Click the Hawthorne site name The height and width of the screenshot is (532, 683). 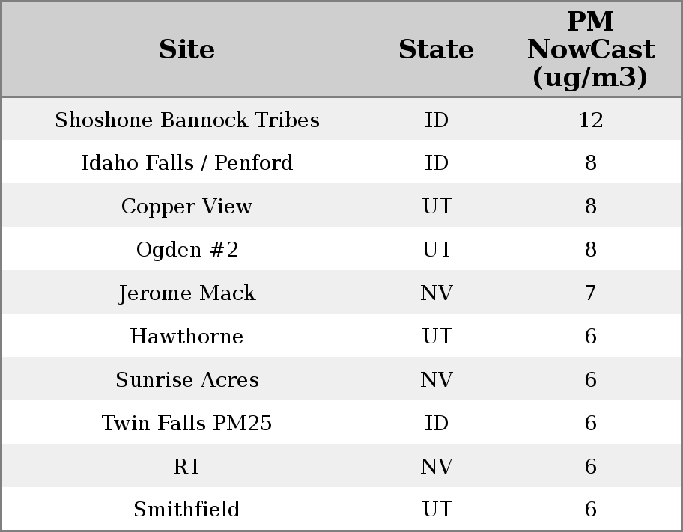[186, 337]
